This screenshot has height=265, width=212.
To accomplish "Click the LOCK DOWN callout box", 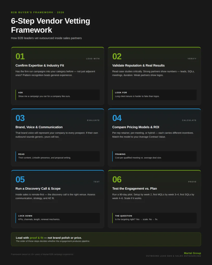I will click(58, 218).
